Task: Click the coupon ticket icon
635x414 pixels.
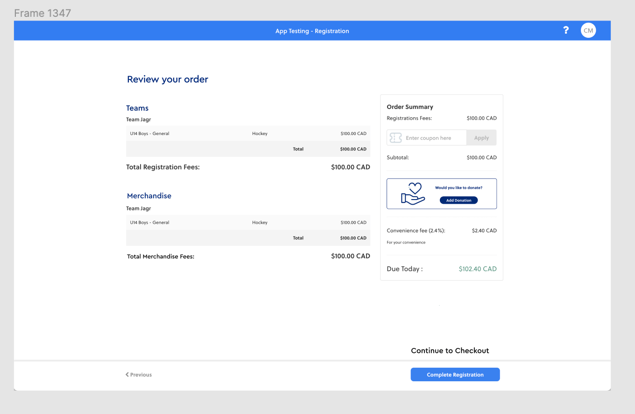Action: pos(395,138)
